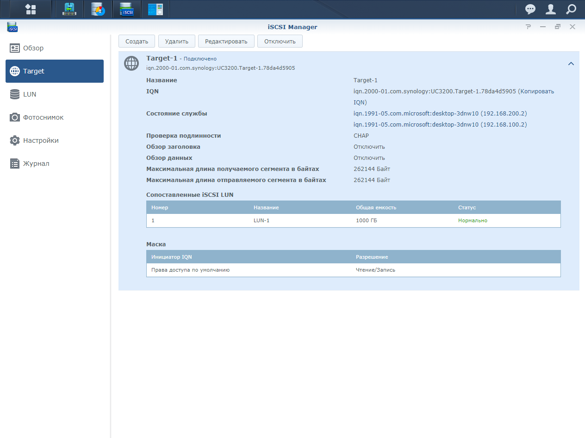The width and height of the screenshot is (585, 438).
Task: Click the Target-1 globe icon
Action: pos(131,63)
